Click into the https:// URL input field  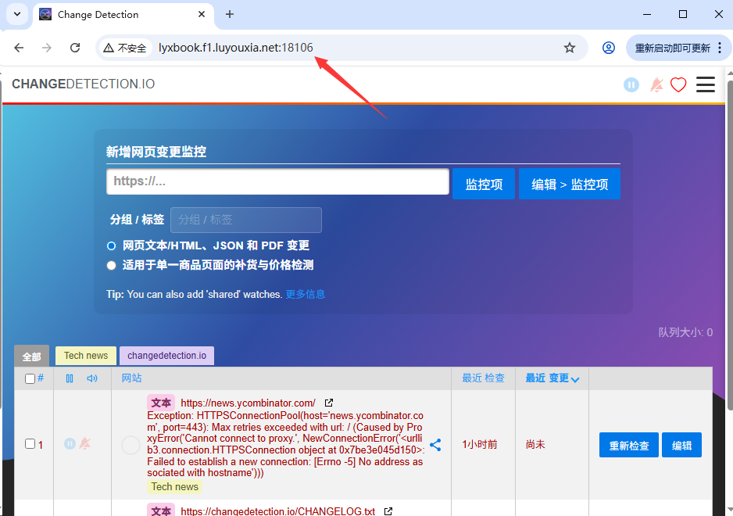(277, 181)
